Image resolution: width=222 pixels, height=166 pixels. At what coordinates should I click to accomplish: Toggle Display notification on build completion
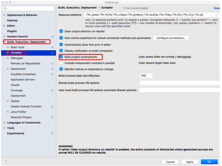point(61,51)
